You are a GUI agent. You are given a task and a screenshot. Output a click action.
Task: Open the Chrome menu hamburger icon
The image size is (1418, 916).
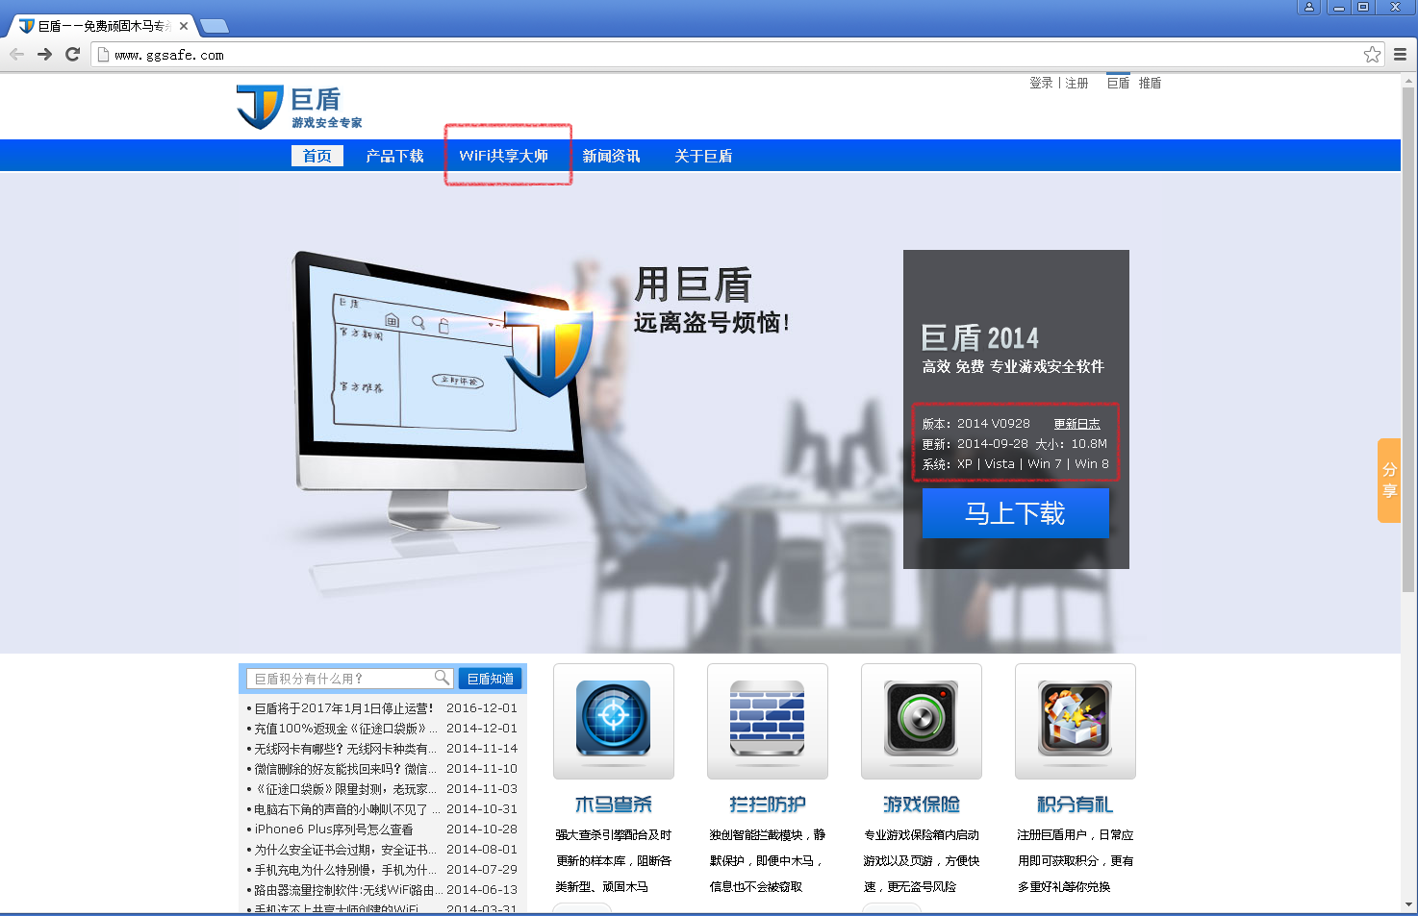[x=1400, y=55]
